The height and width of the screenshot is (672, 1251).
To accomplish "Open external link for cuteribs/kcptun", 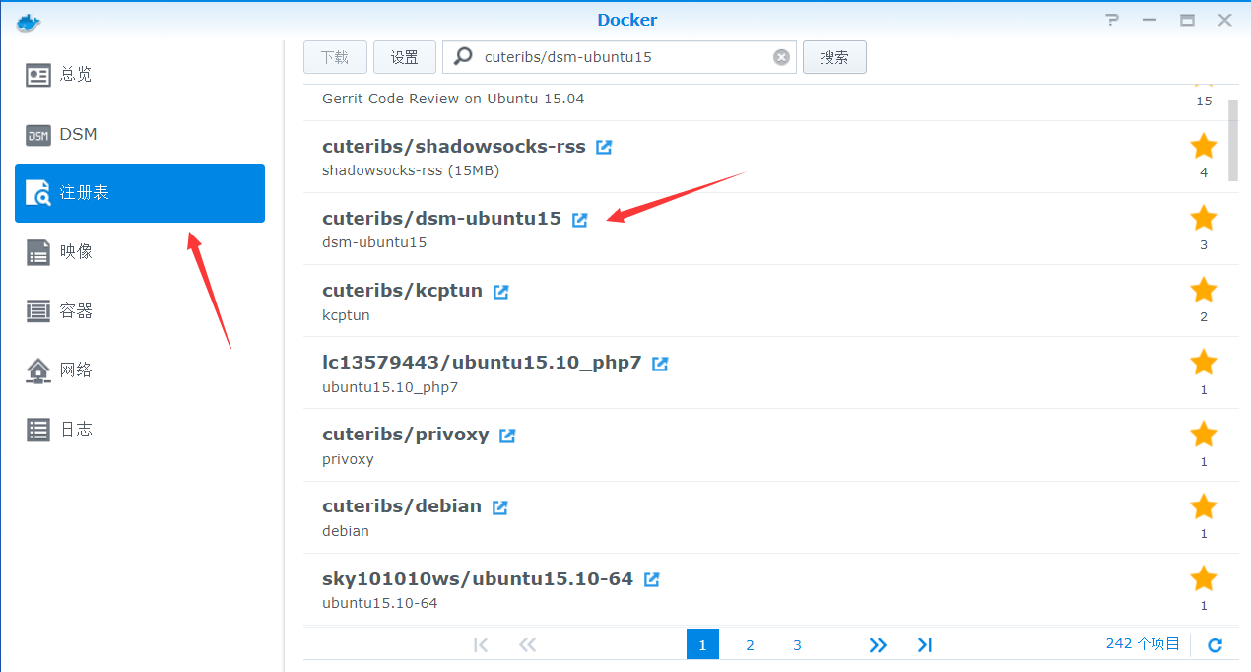I will 501,292.
